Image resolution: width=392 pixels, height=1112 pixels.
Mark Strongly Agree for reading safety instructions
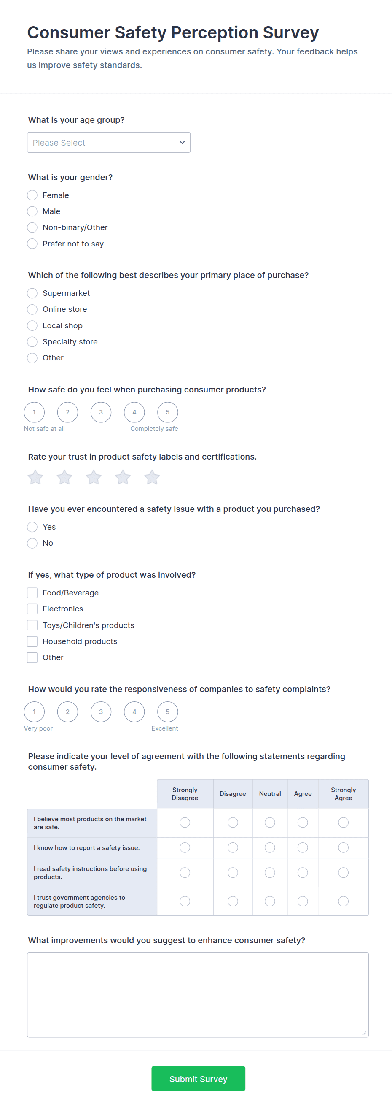coord(343,872)
